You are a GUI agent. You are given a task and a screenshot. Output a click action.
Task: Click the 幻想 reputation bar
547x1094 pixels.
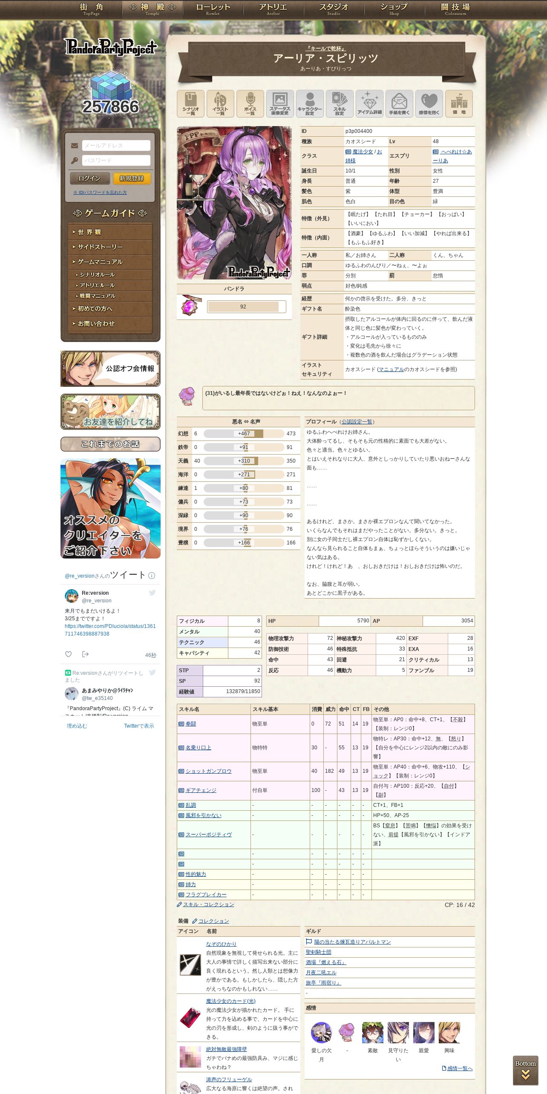[x=244, y=434]
